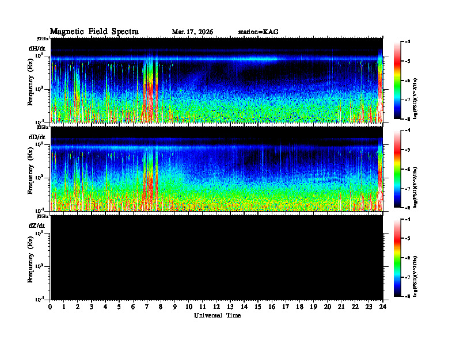Click the "-6" value on dZ/dt color bar
Image resolution: width=456 pixels, height=352 pixels.
(x=408, y=258)
